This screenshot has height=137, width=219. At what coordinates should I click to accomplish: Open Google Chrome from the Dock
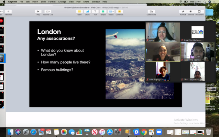click(x=144, y=132)
